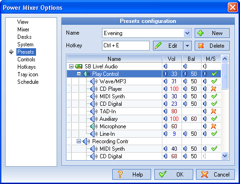Click the question mark Help icon
240x184 pixels.
pos(120,174)
